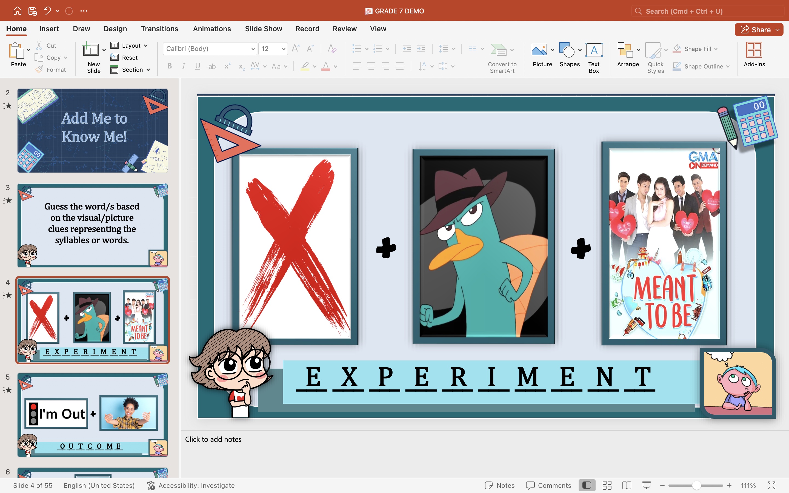
Task: Switch to the Slide Show tab
Action: (264, 29)
